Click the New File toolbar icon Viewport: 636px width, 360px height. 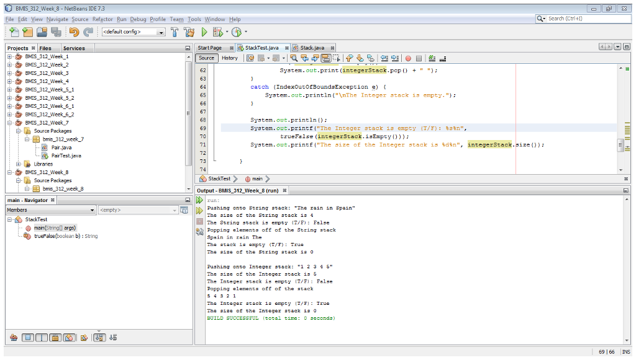click(14, 32)
